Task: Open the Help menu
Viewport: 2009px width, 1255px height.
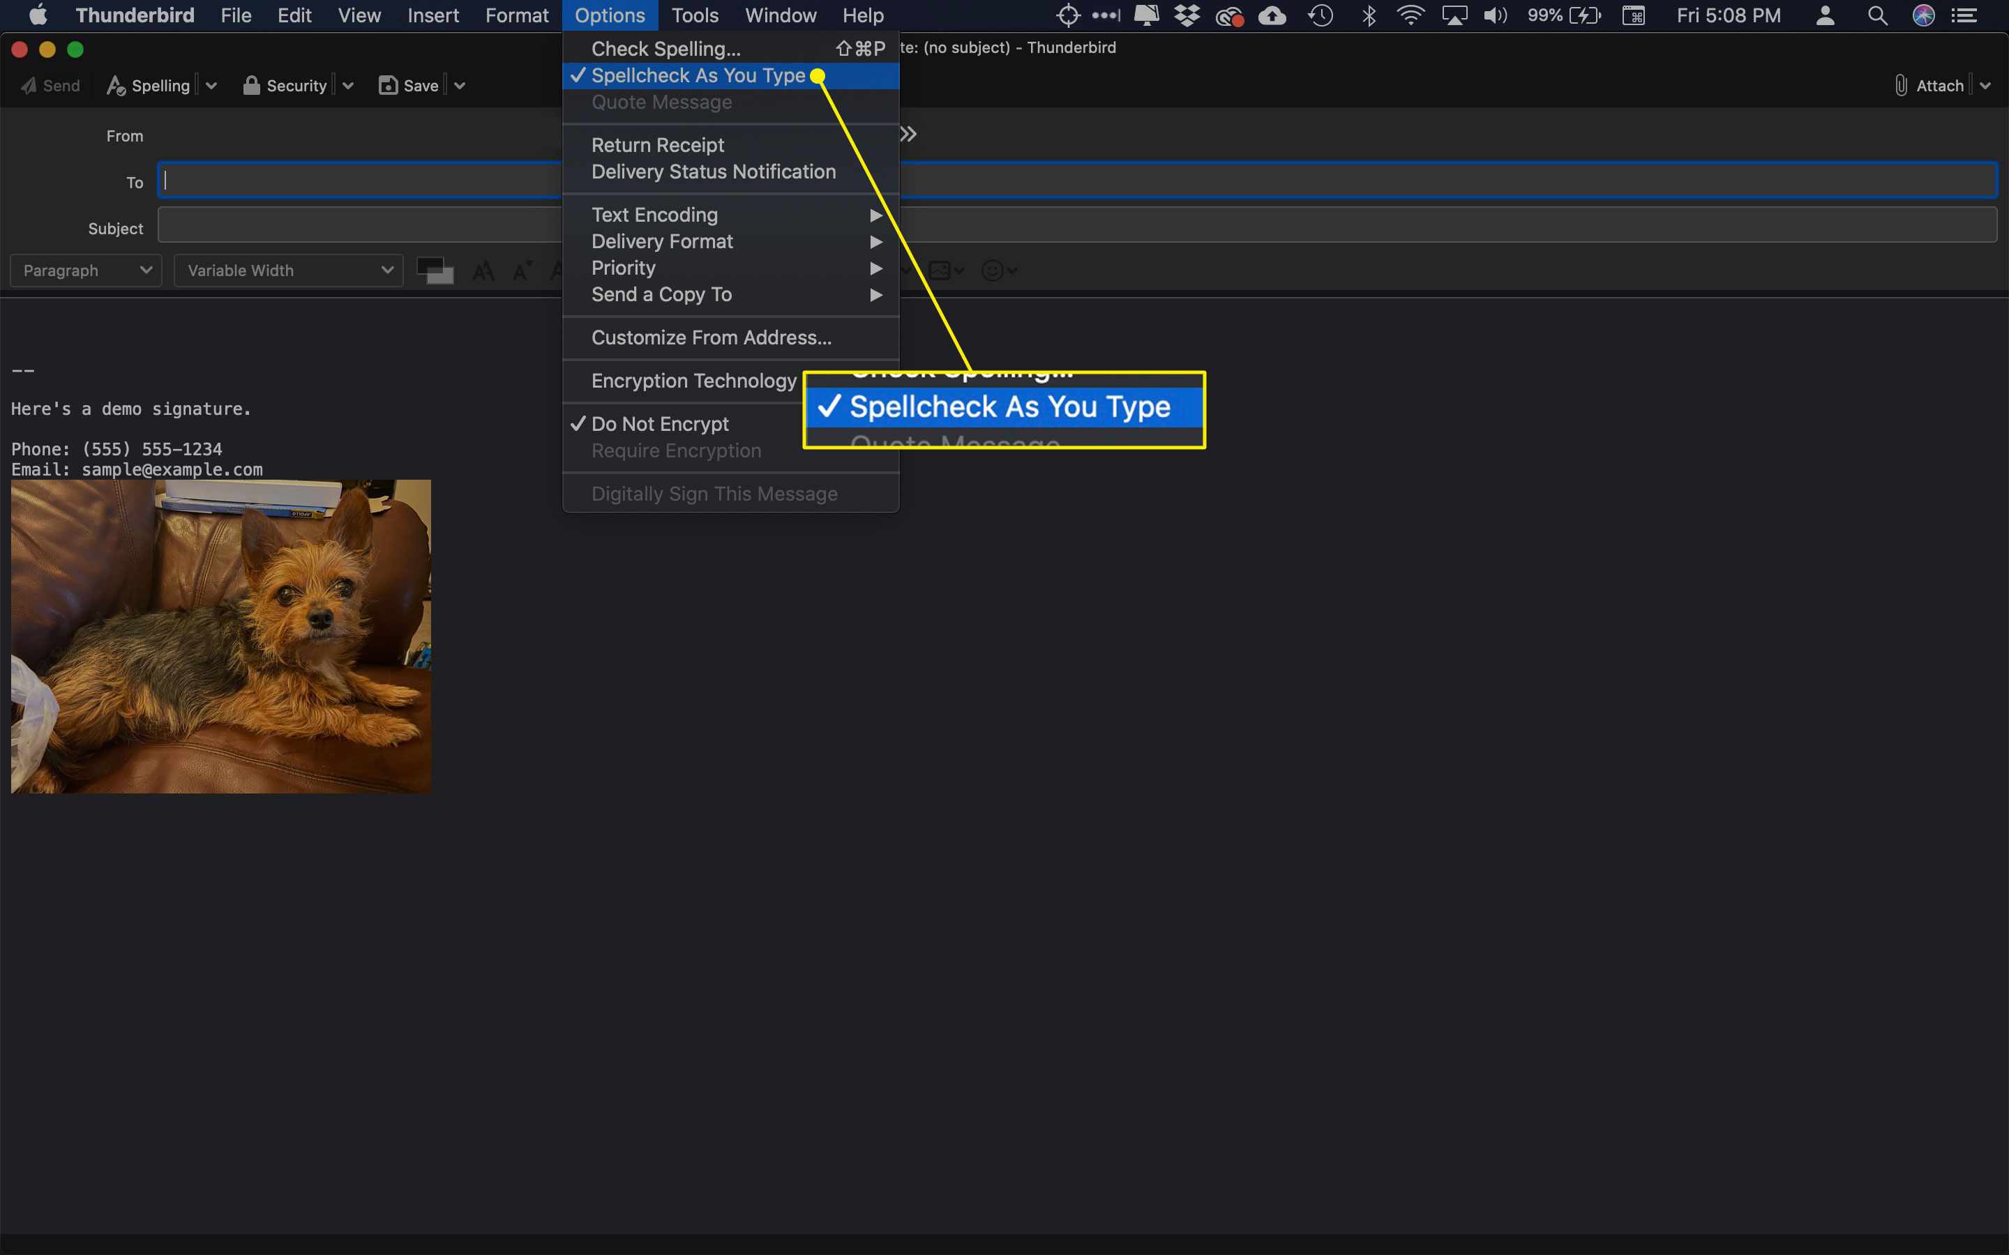Action: click(864, 15)
